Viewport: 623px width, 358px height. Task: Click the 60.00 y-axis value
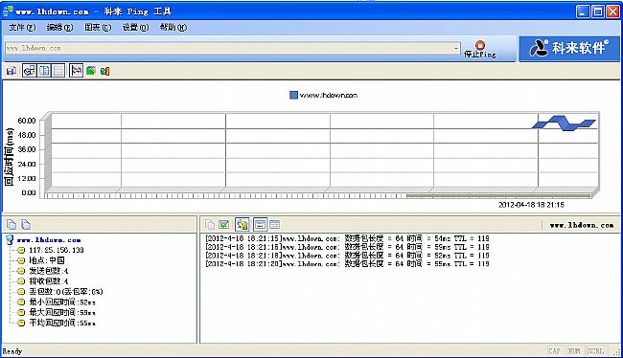pyautogui.click(x=27, y=121)
